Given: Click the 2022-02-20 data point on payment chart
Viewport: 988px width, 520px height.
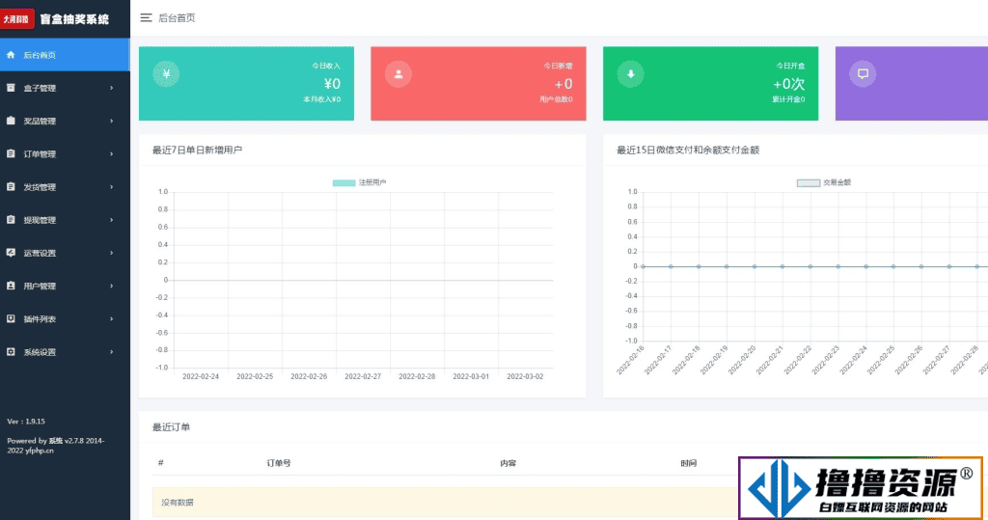Looking at the screenshot, I should click(755, 266).
